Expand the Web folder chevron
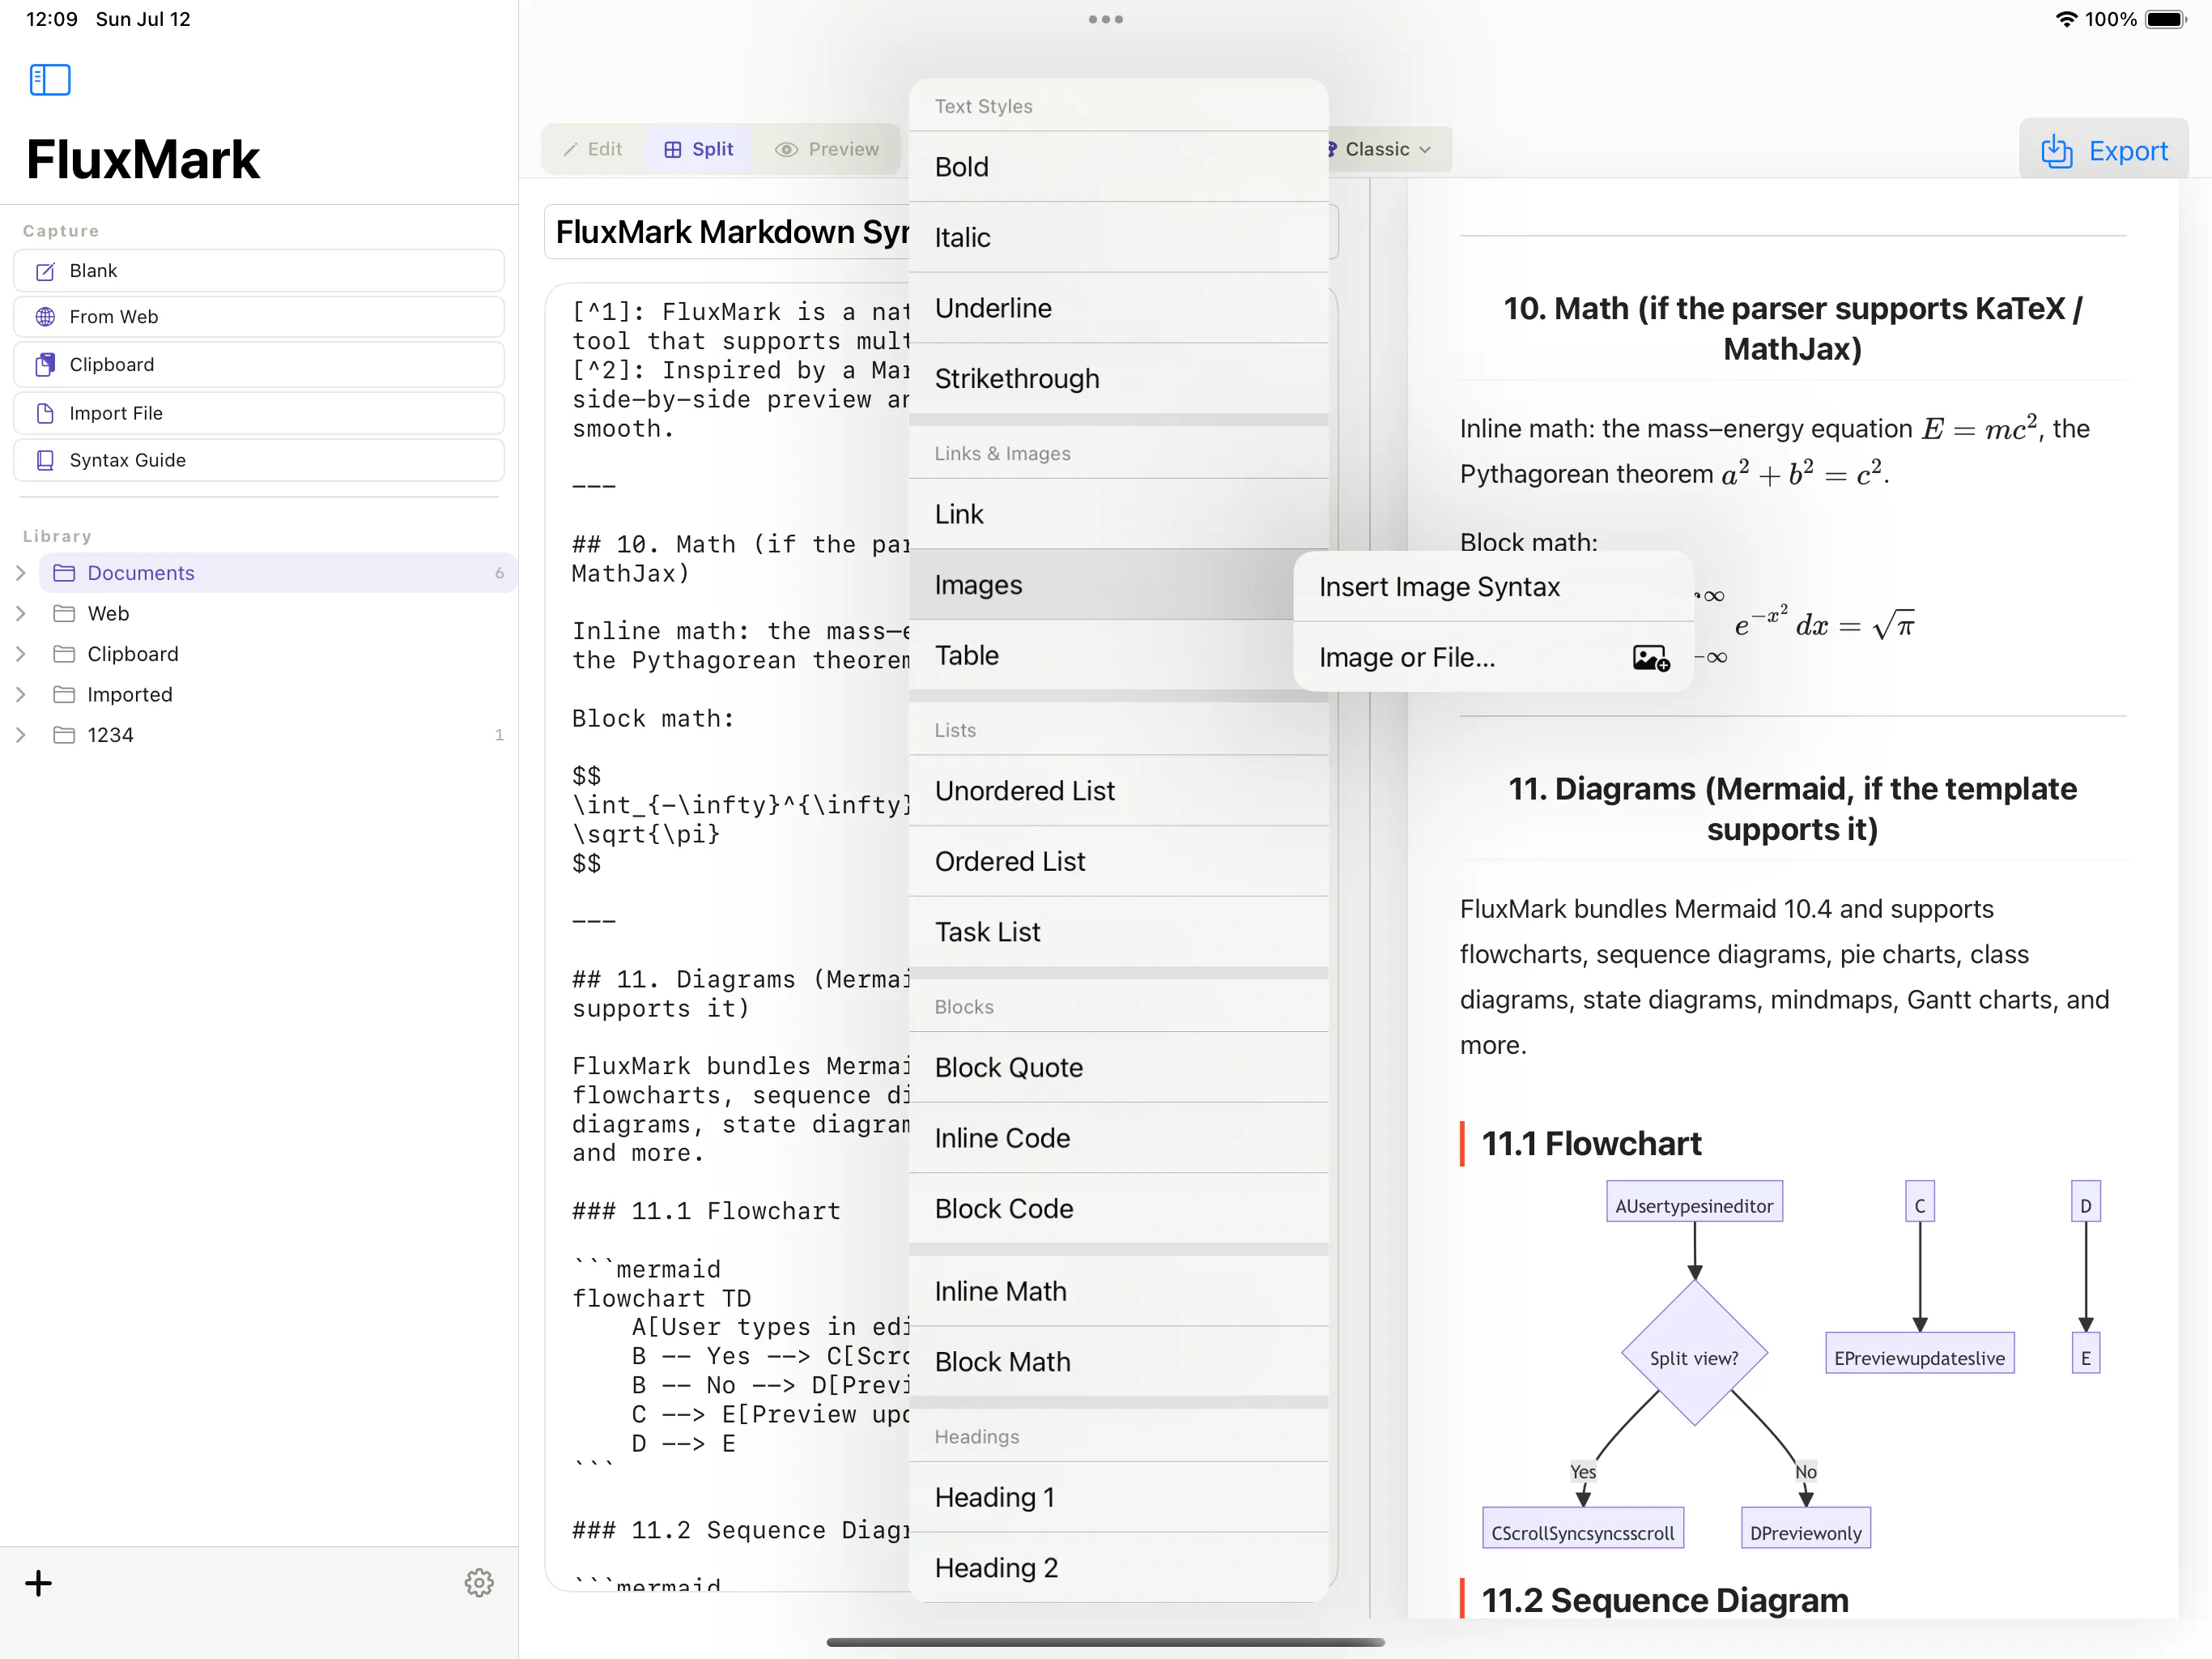 coord(21,613)
